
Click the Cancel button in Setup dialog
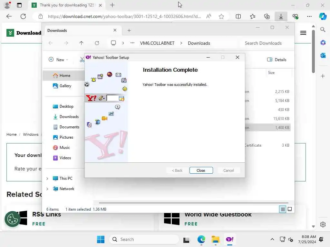click(x=228, y=170)
